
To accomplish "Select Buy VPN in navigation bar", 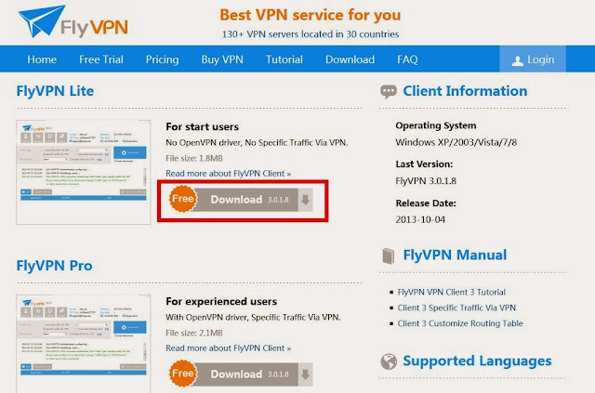I will click(222, 59).
